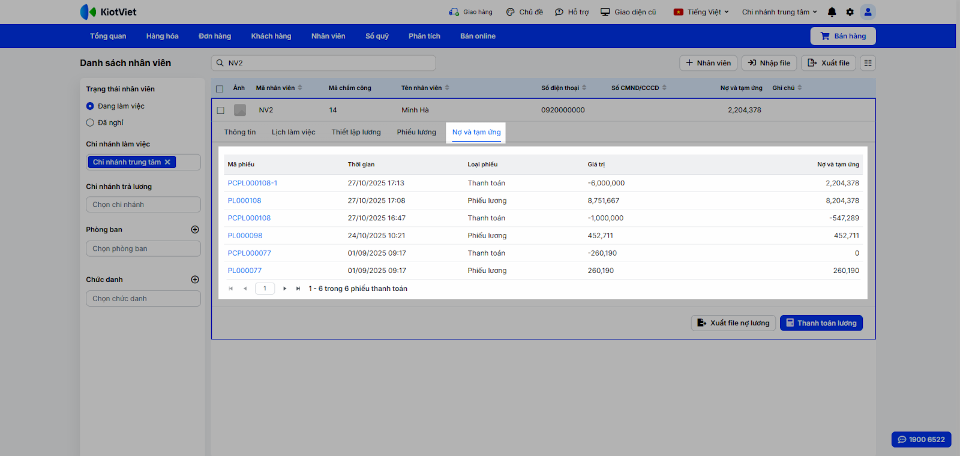
Task: Remove the Chi nhánh trung tâm tag
Action: (x=167, y=162)
